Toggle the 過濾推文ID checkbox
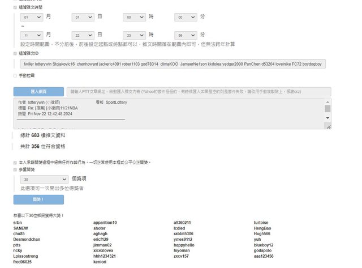This screenshot has width=362, height=268. (x=15, y=53)
